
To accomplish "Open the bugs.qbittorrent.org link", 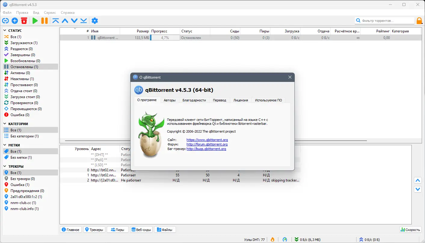I will tap(206, 149).
